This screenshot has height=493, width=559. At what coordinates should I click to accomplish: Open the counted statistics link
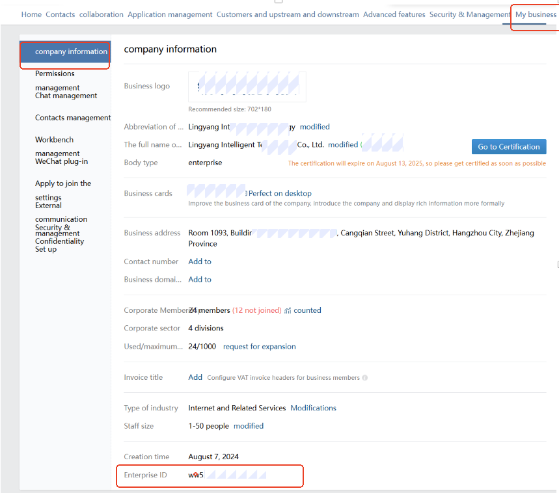[307, 310]
